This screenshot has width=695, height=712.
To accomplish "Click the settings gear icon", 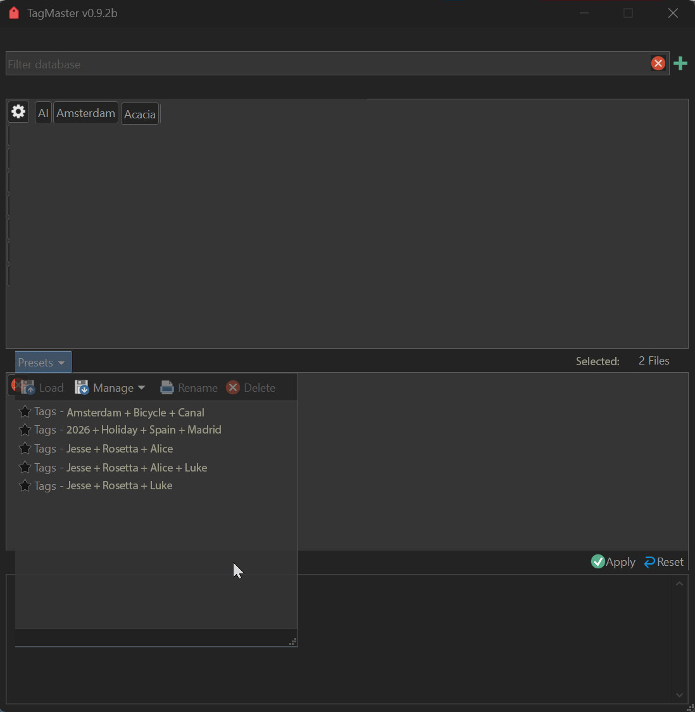I will (x=18, y=112).
